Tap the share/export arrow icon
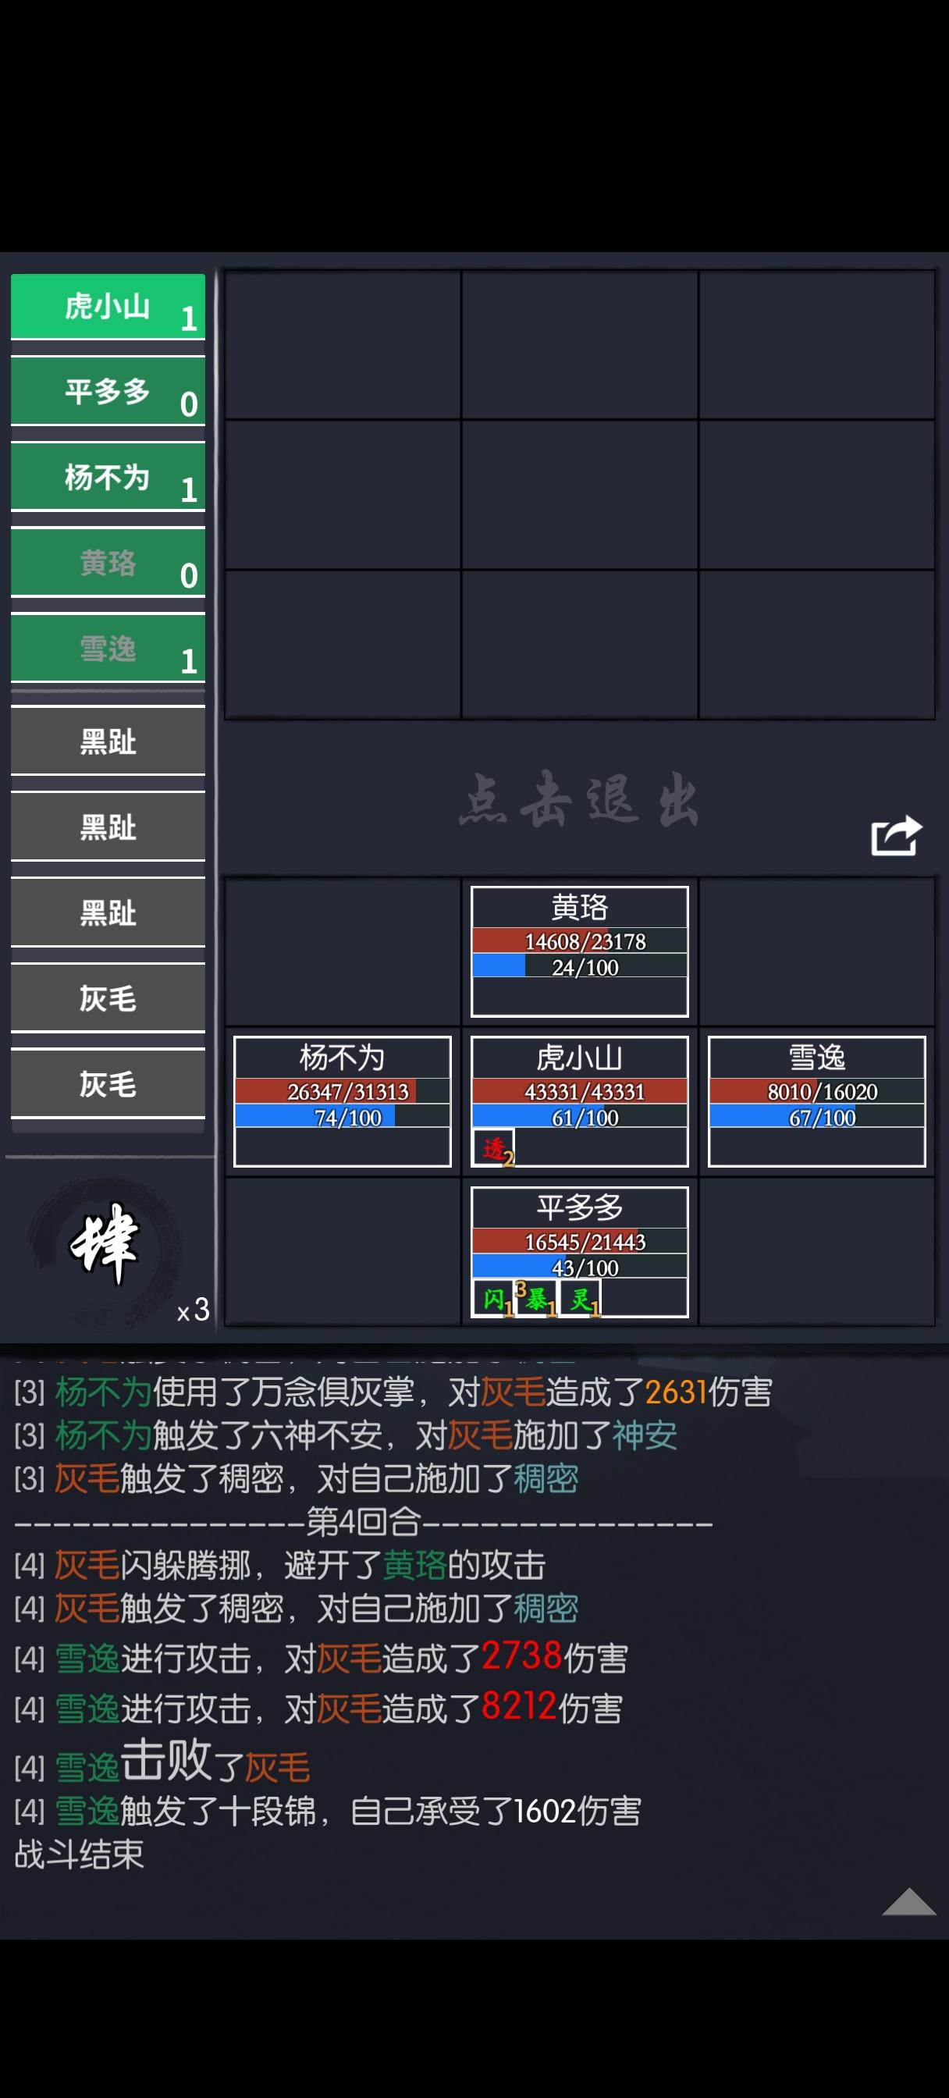949x2098 pixels. (x=896, y=835)
